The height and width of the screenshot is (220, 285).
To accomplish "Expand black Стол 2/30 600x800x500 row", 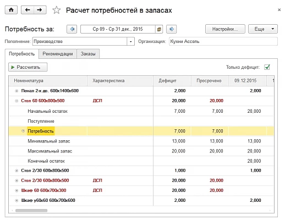I will pos(17,170).
